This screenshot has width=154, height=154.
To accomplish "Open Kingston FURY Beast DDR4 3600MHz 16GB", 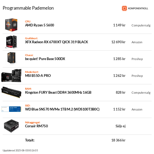I will pyautogui.click(x=58, y=92).
